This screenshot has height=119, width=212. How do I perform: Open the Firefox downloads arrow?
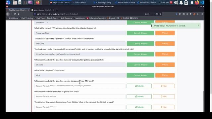click(177, 14)
